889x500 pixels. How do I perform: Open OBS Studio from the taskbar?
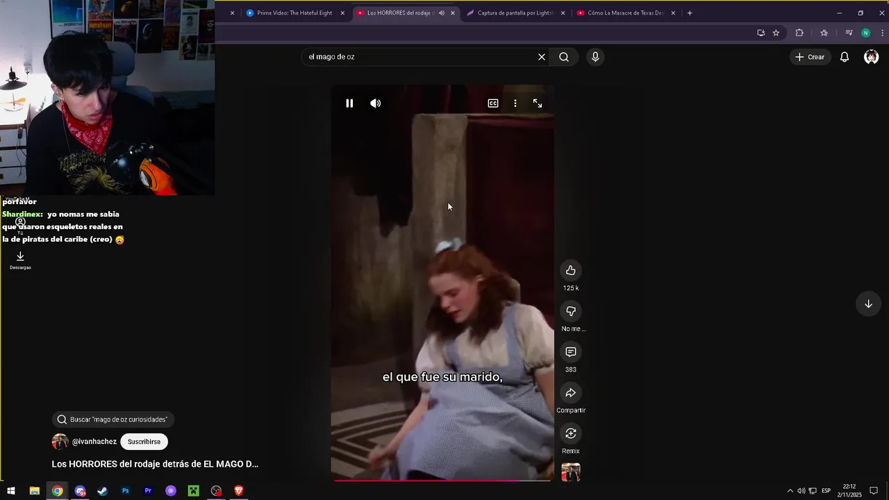[x=216, y=491]
